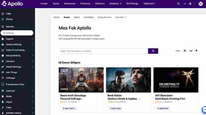Screen dimensions: 206x115
Task: Open the Notemantes top menu
Action: coord(70,4)
